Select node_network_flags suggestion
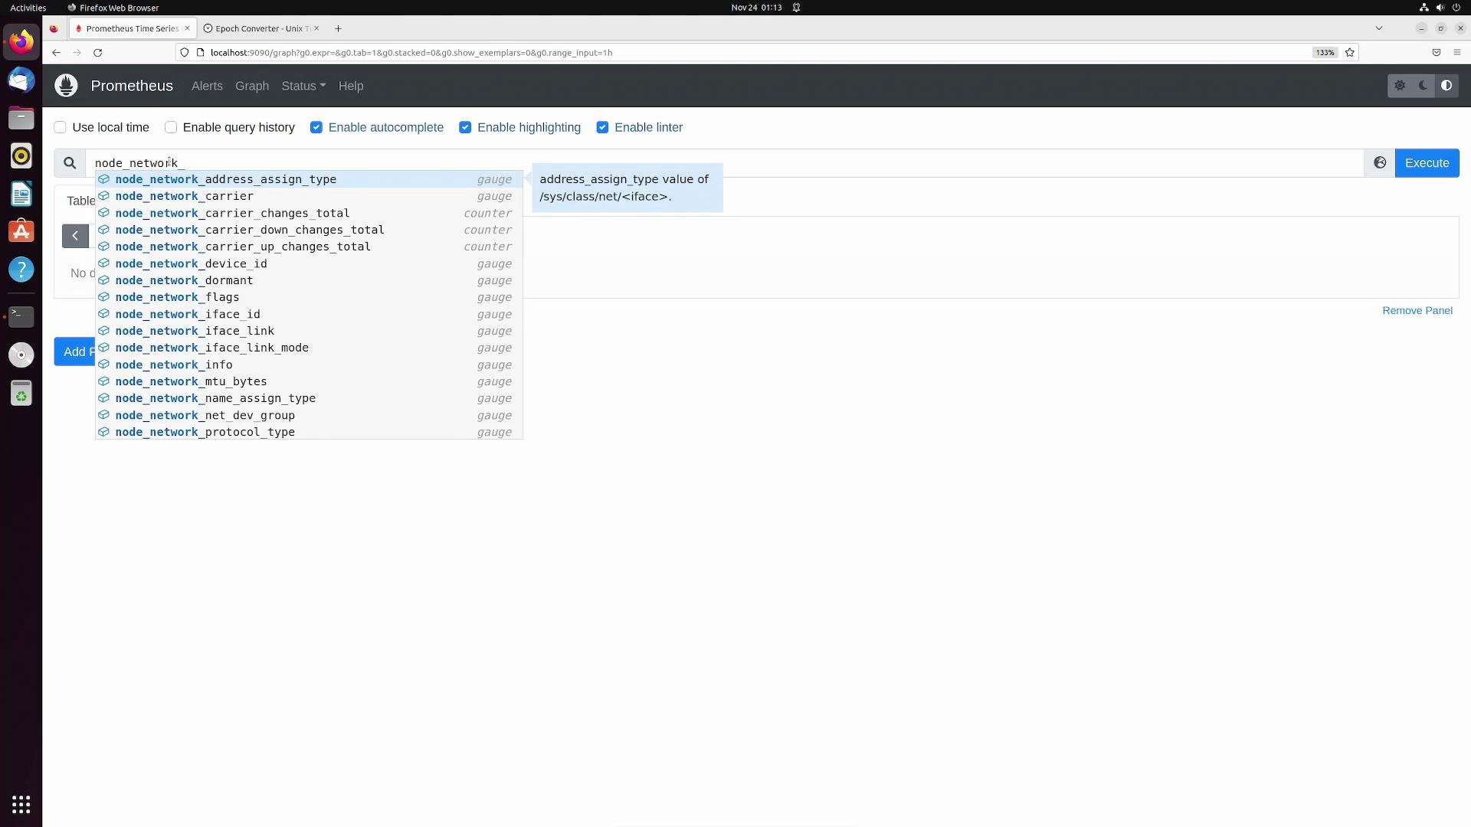 pos(310,297)
